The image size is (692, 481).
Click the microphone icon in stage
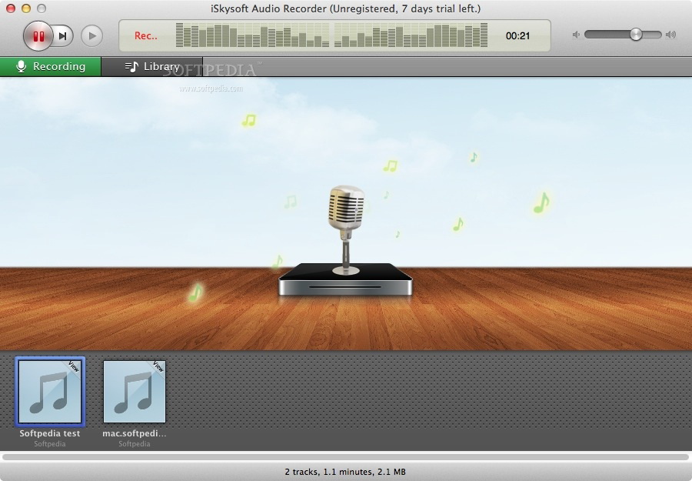coord(346,229)
